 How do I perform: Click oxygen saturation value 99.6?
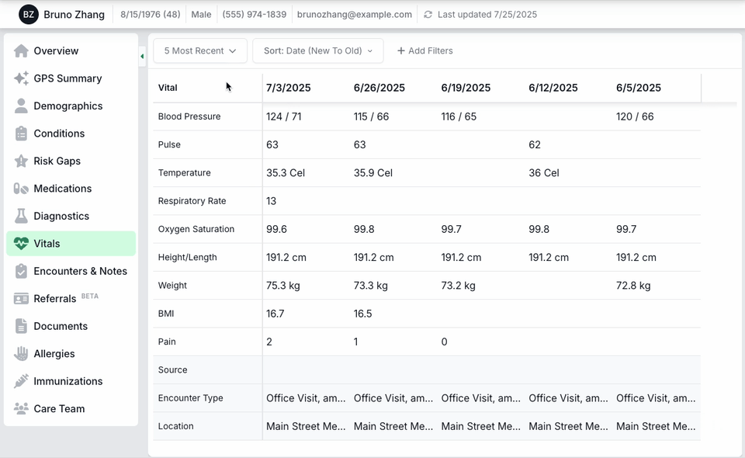click(x=276, y=230)
